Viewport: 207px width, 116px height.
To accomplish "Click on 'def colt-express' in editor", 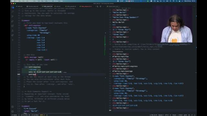I will pyautogui.click(x=32, y=25).
